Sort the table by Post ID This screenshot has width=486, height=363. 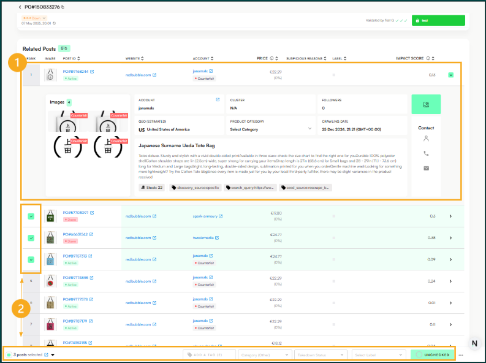point(78,58)
